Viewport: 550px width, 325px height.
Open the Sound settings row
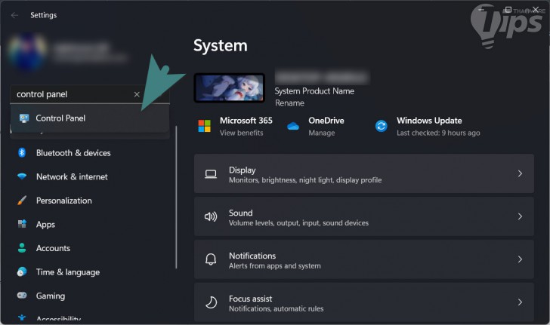click(364, 216)
